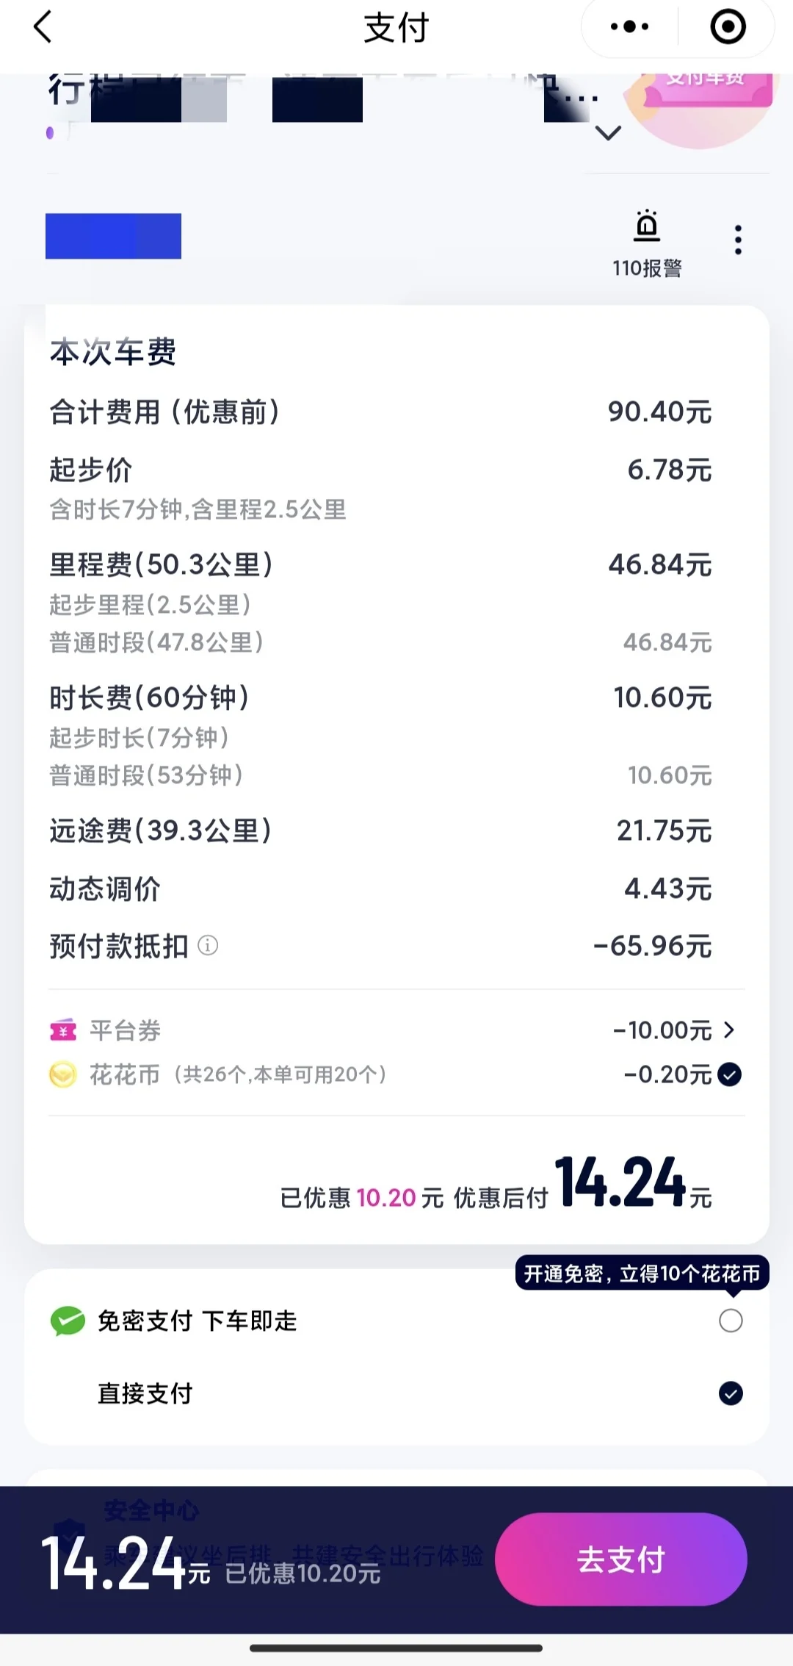Image resolution: width=793 pixels, height=1666 pixels.
Task: Tap the back arrow icon
Action: tap(43, 27)
